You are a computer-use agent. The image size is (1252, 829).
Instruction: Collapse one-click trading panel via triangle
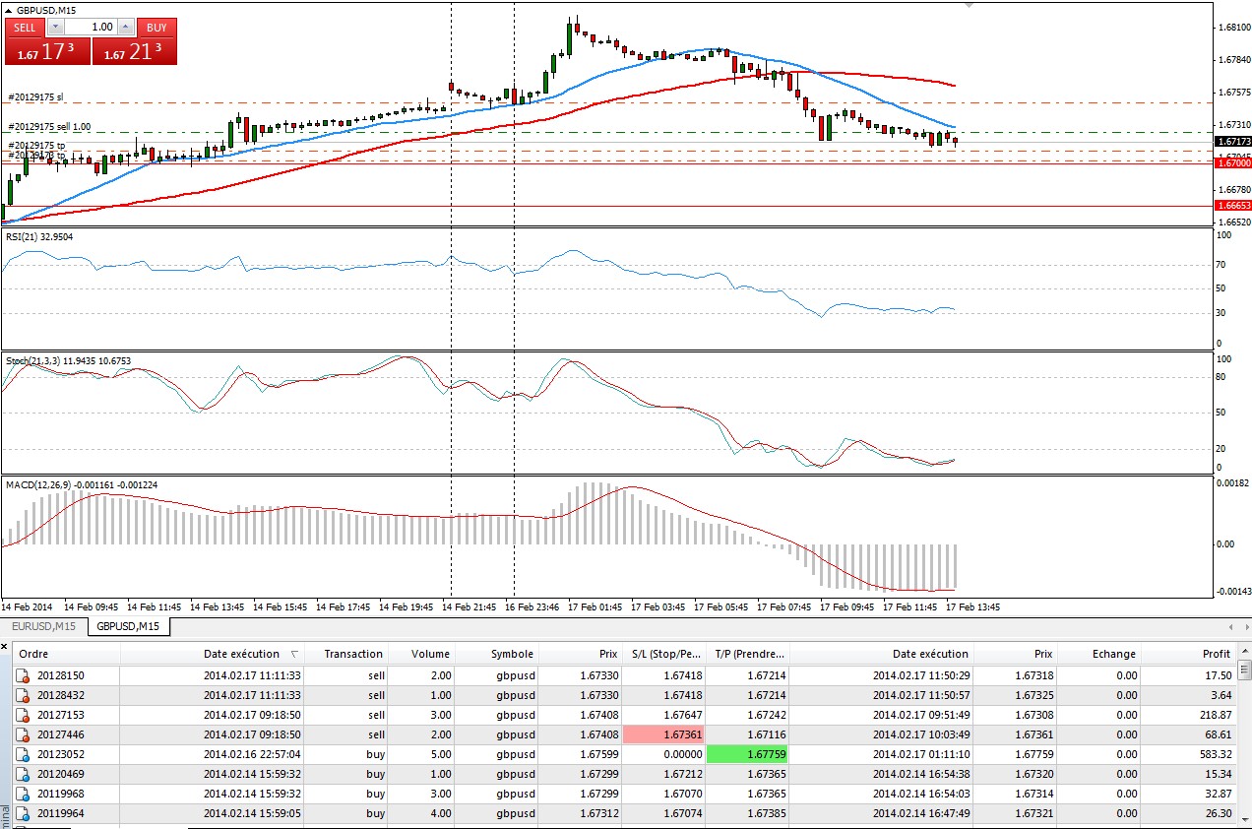(x=9, y=10)
